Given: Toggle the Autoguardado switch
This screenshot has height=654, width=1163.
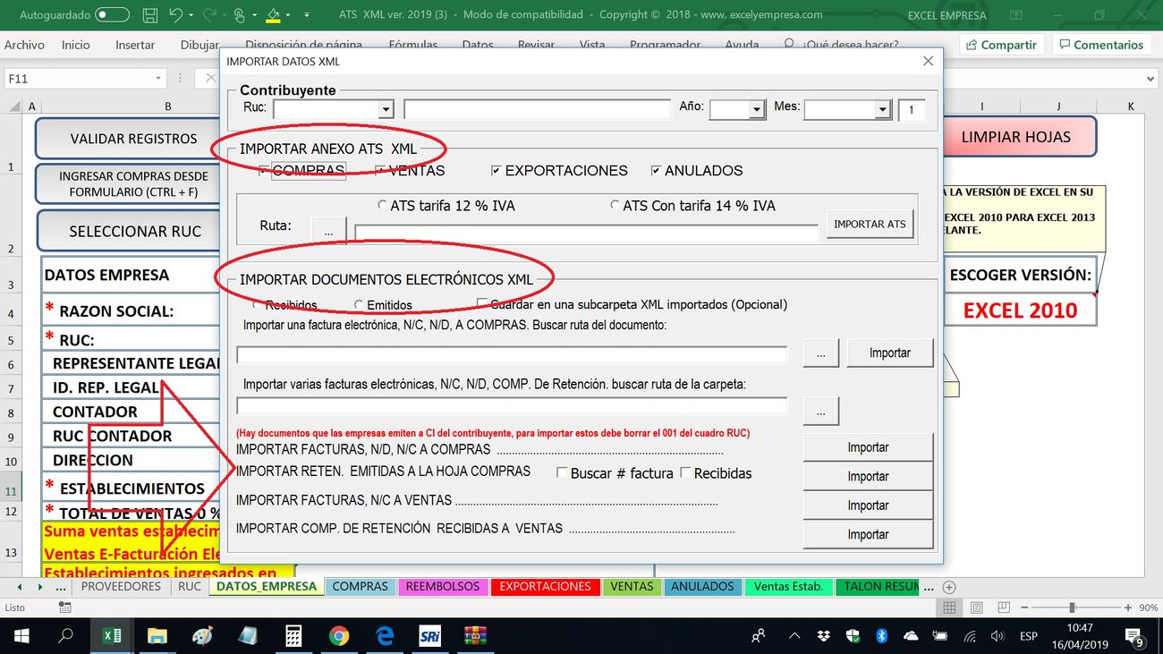Looking at the screenshot, I should [112, 15].
